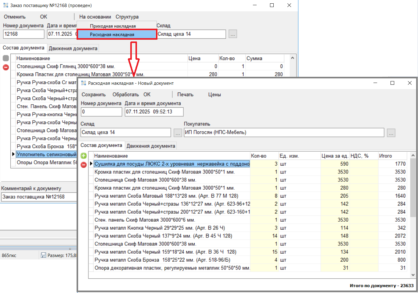Screen dimensions: 418x293
Task: Open the Склад selector in the invoice window
Action: (178, 133)
